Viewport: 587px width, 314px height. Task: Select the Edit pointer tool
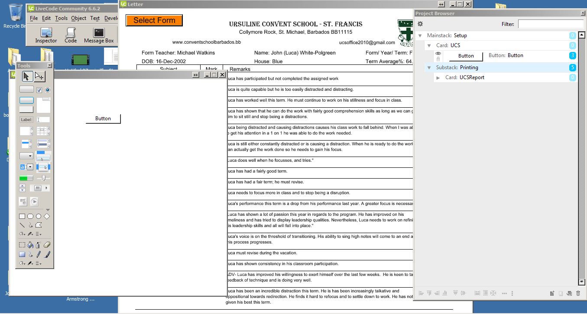coord(39,77)
